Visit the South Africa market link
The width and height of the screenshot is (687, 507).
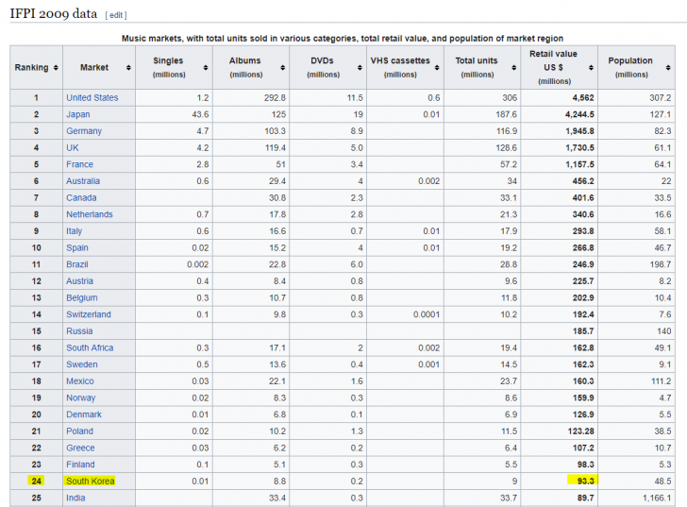click(x=90, y=347)
